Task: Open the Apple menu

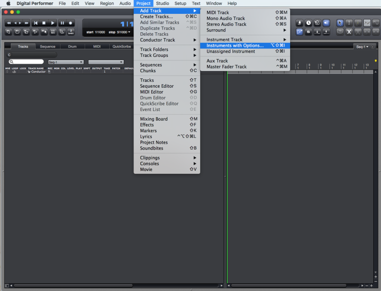Action: pyautogui.click(x=8, y=3)
